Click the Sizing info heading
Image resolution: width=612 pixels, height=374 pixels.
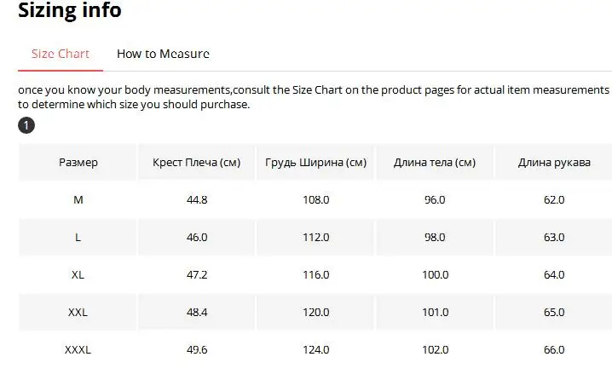pyautogui.click(x=70, y=9)
